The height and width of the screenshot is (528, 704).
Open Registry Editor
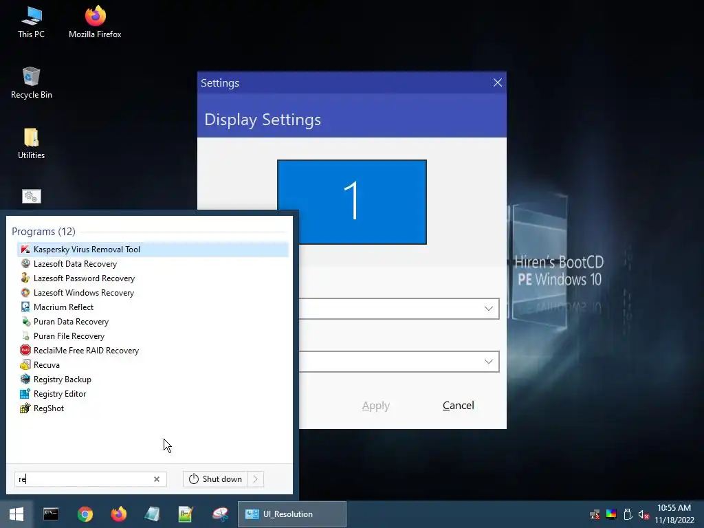(152, 394)
